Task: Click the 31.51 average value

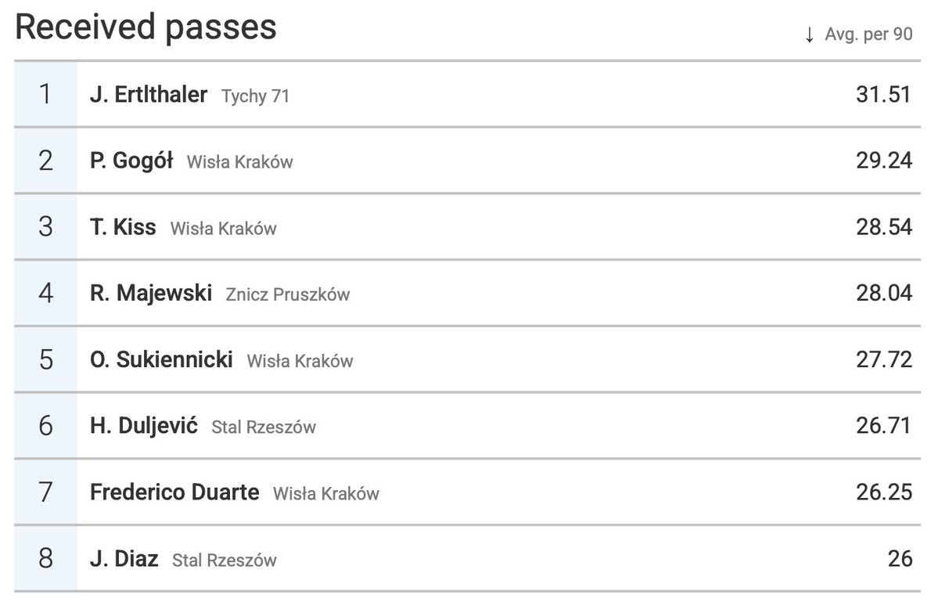Action: click(x=883, y=95)
